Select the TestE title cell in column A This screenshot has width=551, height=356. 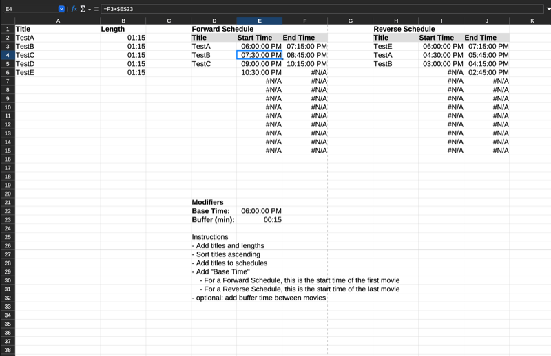[x=58, y=72]
